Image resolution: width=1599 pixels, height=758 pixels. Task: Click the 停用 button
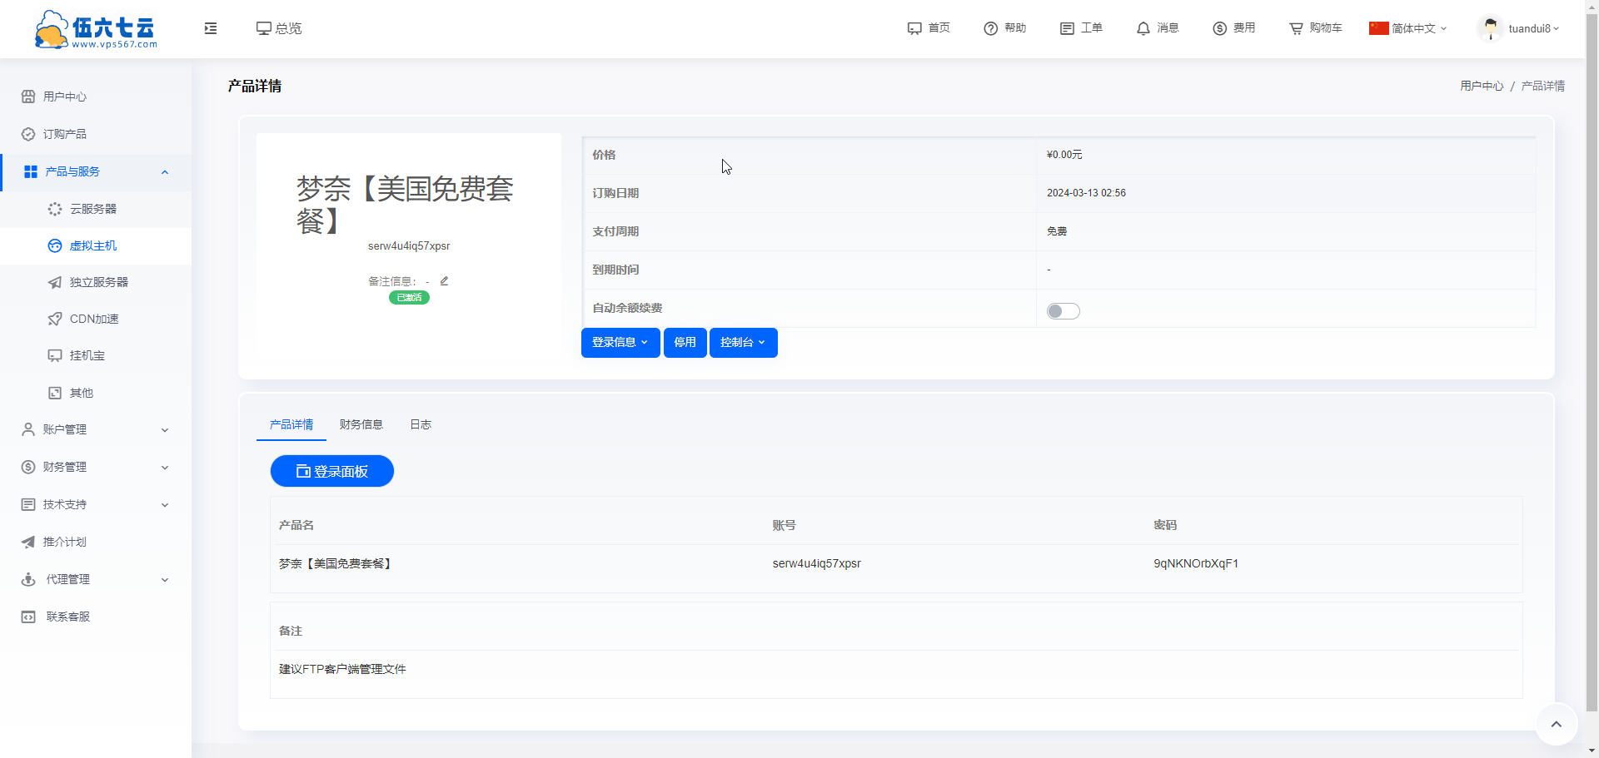(x=685, y=342)
